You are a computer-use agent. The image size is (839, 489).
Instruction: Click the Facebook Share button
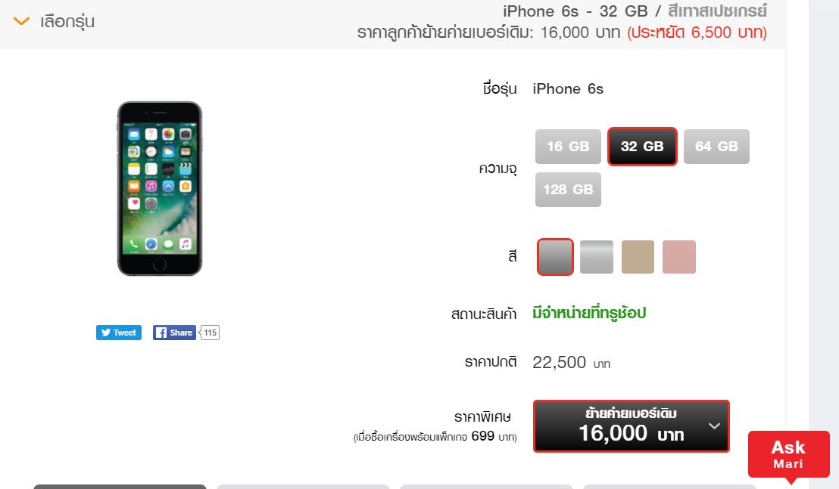[x=174, y=333]
